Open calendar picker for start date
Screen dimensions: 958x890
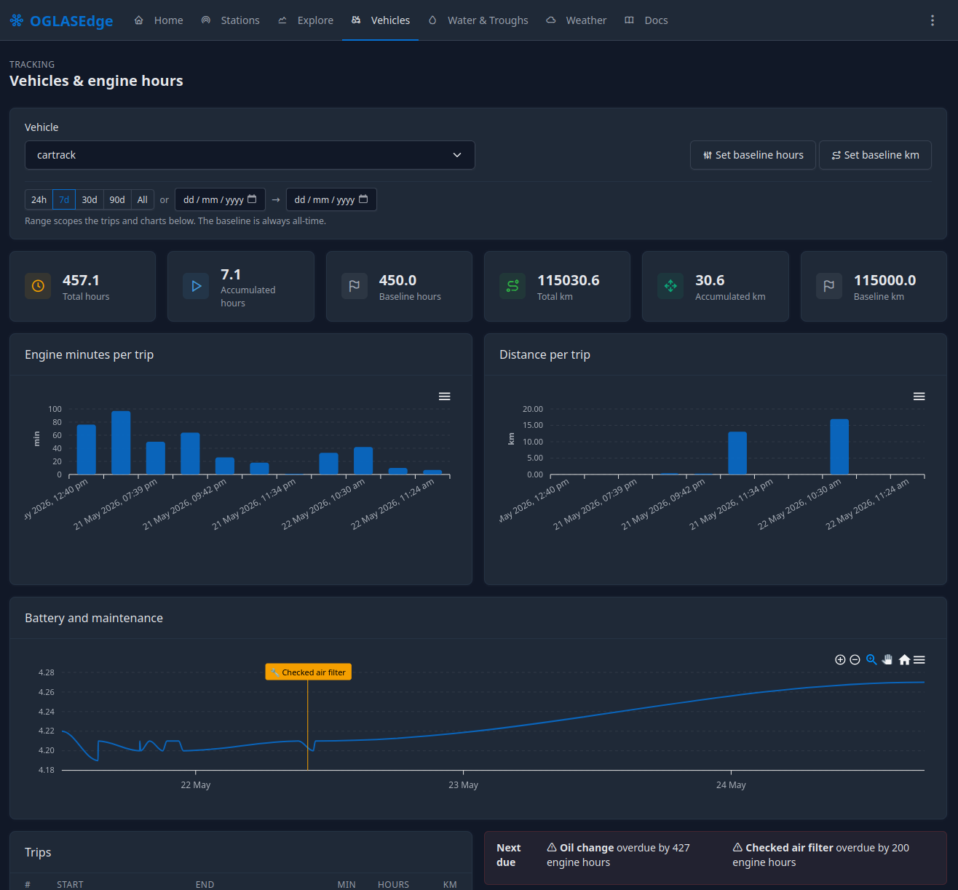(252, 199)
